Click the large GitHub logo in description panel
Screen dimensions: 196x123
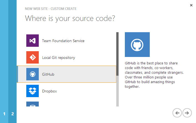pos(137,45)
